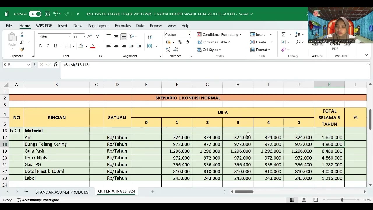Increase the cell indent
This screenshot has width=373, height=210.
pos(139,46)
